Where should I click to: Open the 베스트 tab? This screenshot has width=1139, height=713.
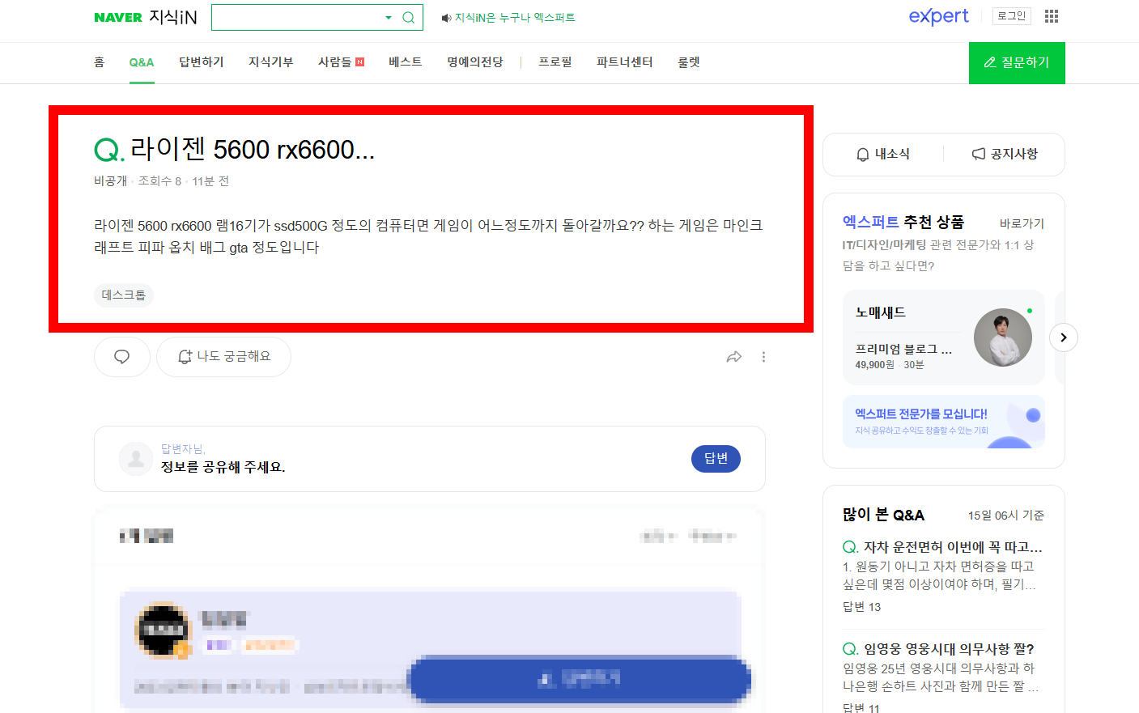point(406,62)
